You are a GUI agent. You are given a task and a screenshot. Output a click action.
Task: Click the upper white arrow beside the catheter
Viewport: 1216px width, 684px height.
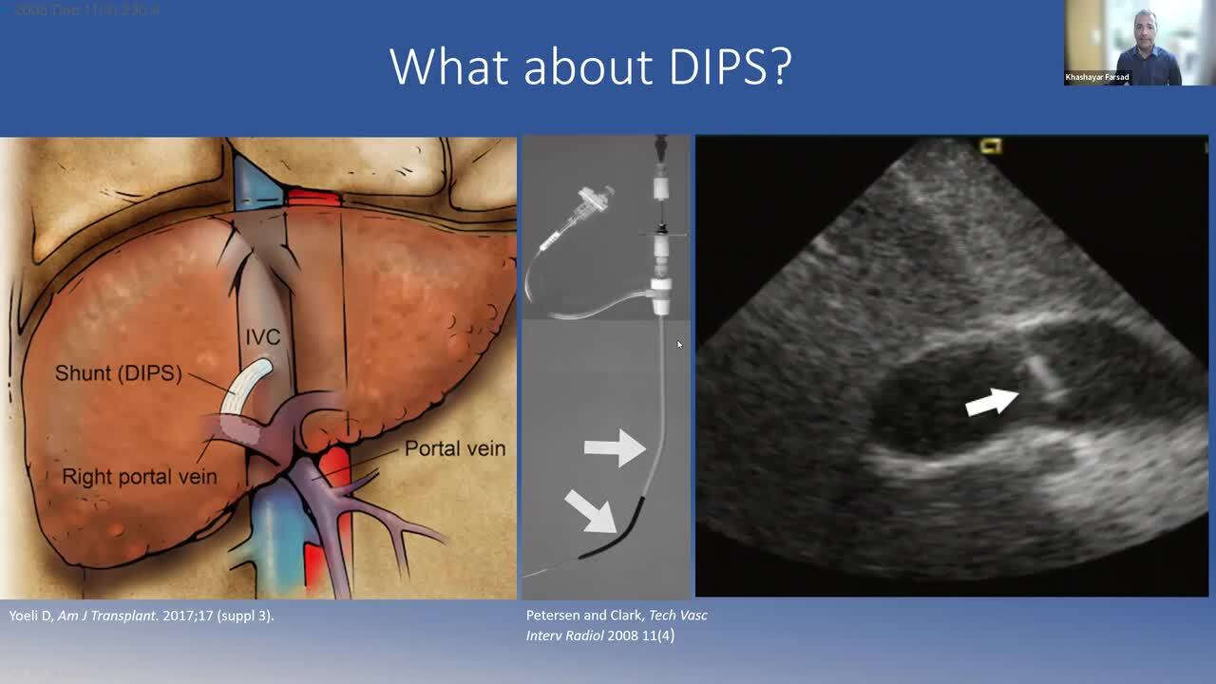click(614, 446)
